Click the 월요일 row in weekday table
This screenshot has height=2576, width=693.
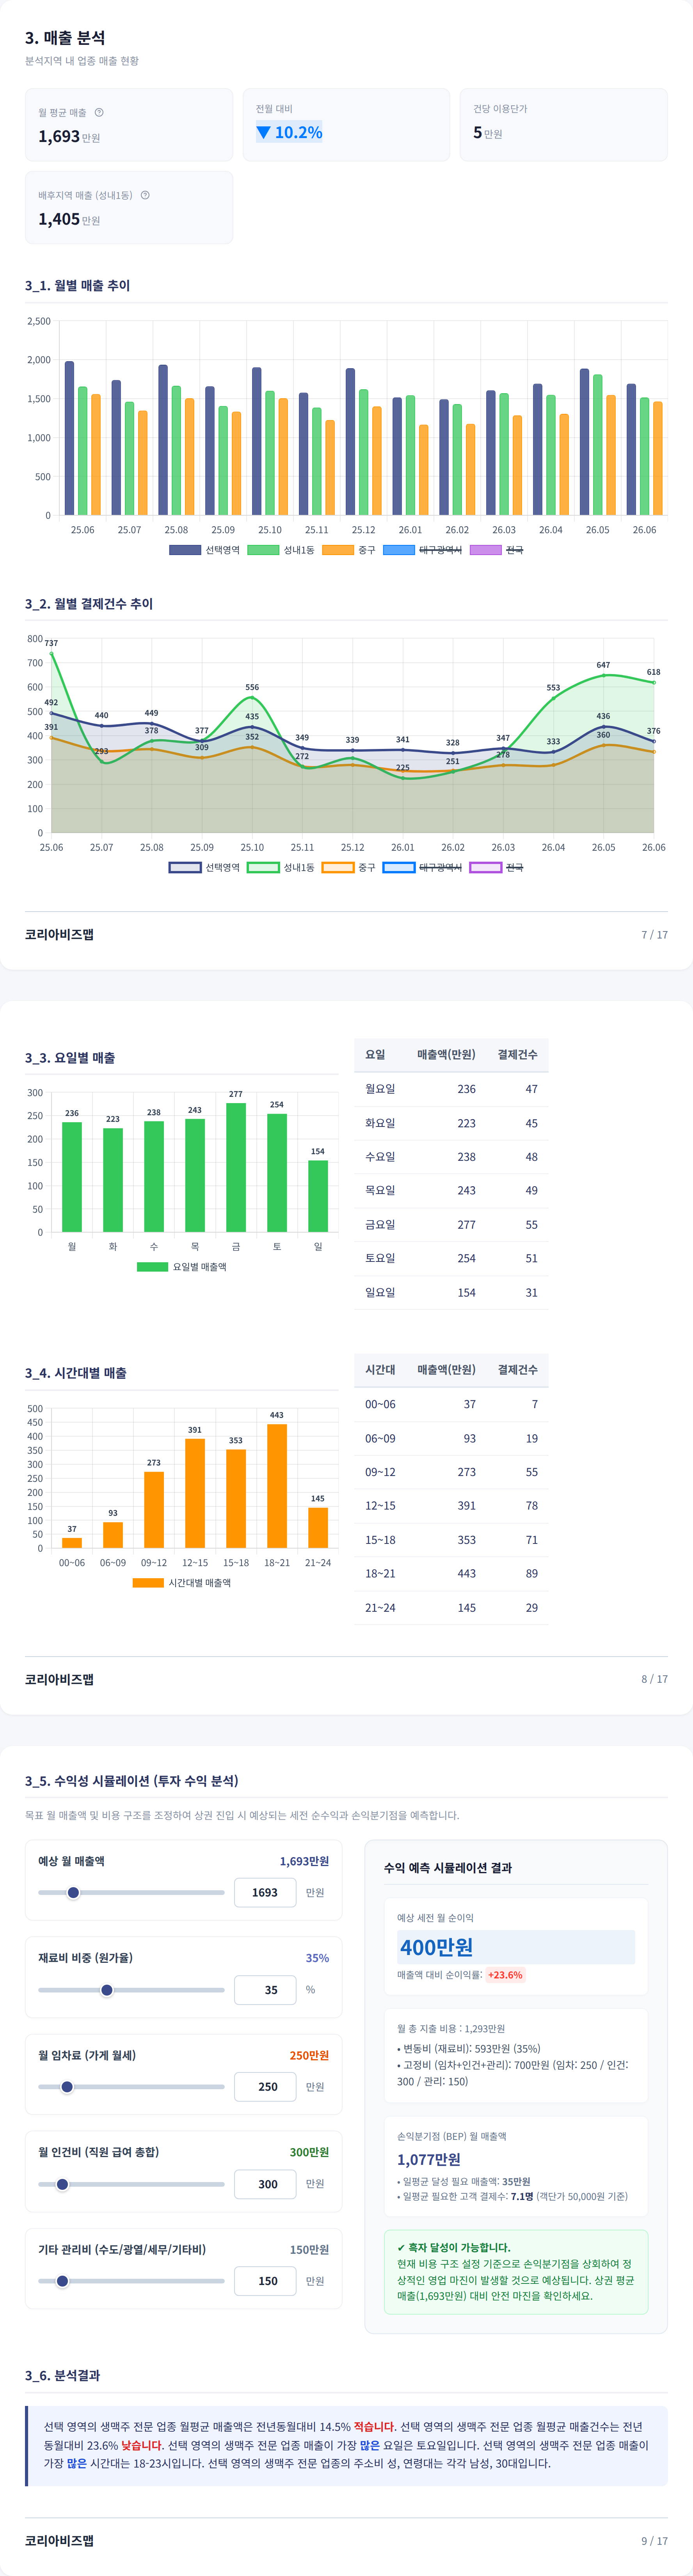(x=451, y=1089)
